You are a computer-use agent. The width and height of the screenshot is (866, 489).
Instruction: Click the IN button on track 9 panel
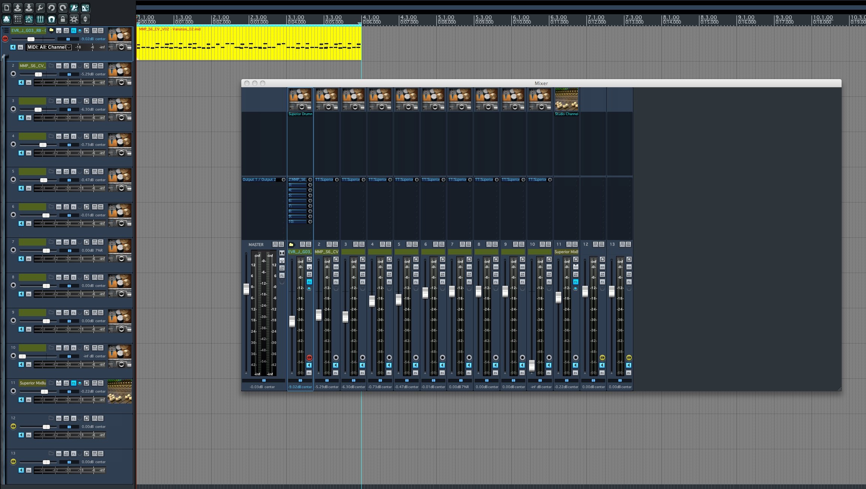pos(29,329)
